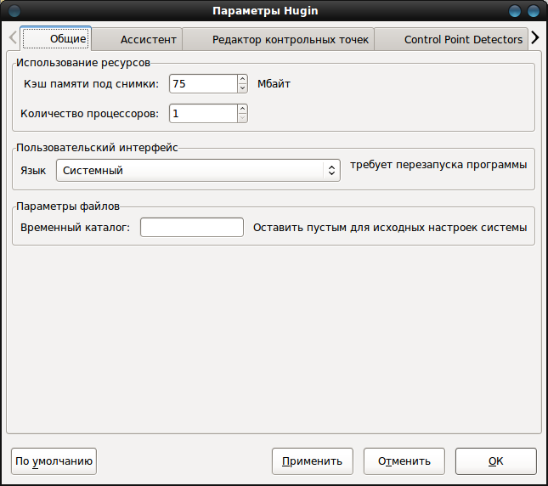Screen dimensions: 548x486
Task: Click the Мбайт unit label
Action: point(274,84)
